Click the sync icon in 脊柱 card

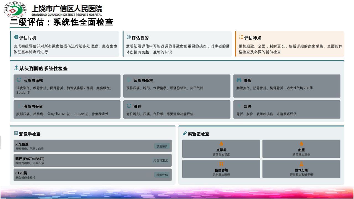click(129, 106)
